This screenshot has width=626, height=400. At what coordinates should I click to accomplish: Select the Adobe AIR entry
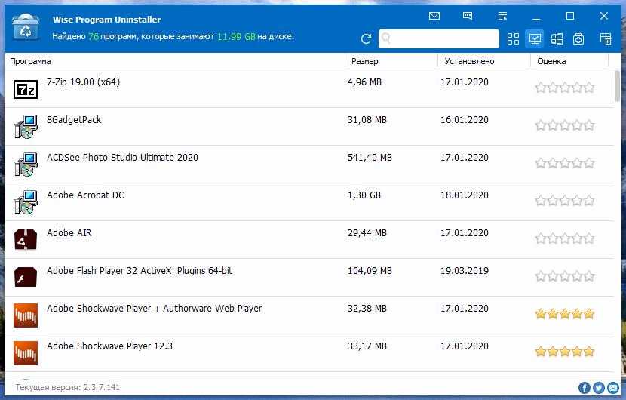tap(309, 239)
